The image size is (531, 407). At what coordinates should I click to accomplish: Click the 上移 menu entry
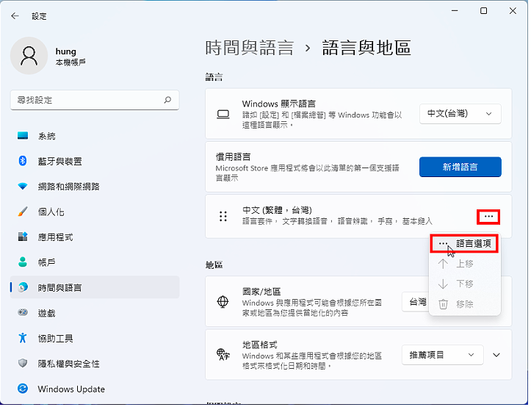(x=465, y=264)
